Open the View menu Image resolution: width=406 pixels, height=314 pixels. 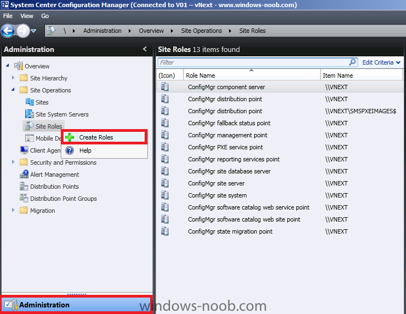click(27, 16)
